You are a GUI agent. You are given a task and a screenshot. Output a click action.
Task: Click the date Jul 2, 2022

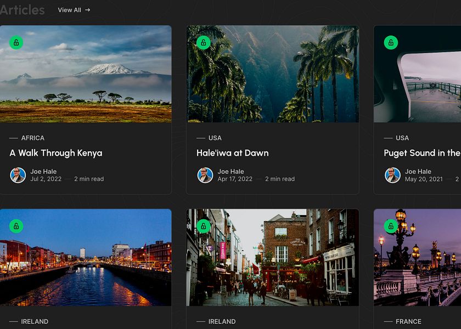(x=46, y=179)
